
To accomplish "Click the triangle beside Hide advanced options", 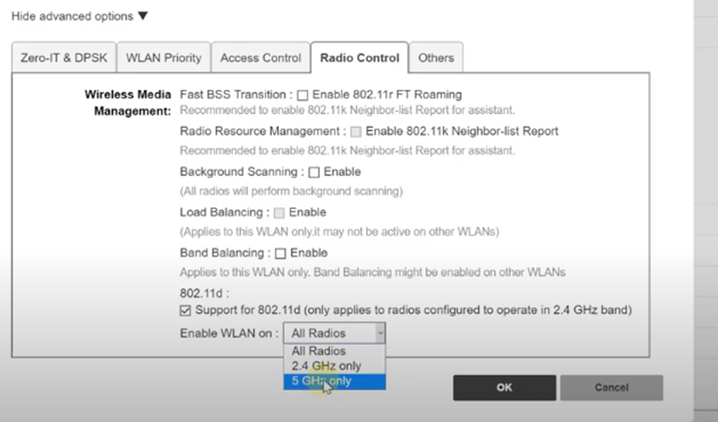I will pos(143,16).
